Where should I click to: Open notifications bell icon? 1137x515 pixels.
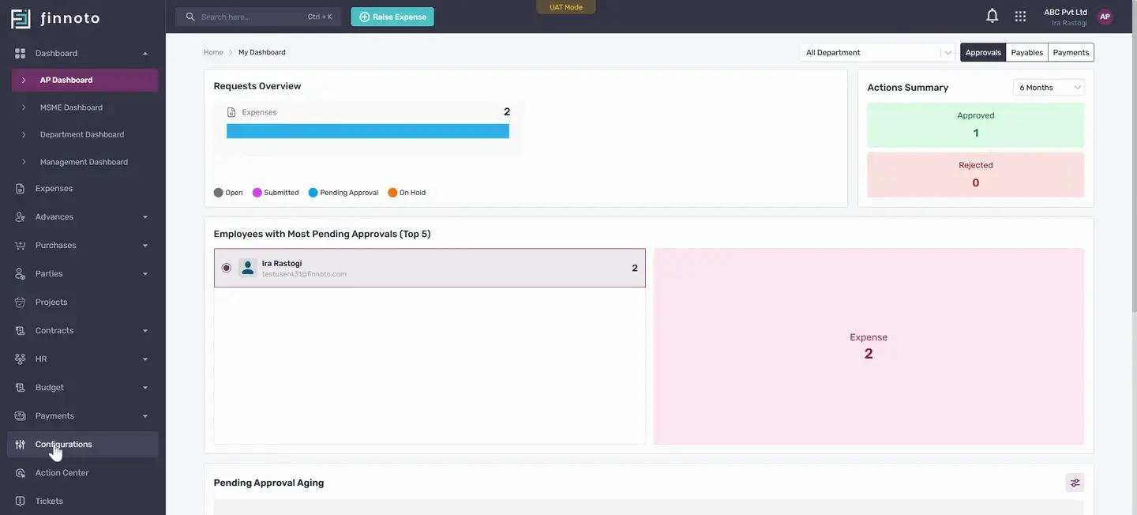(x=993, y=16)
